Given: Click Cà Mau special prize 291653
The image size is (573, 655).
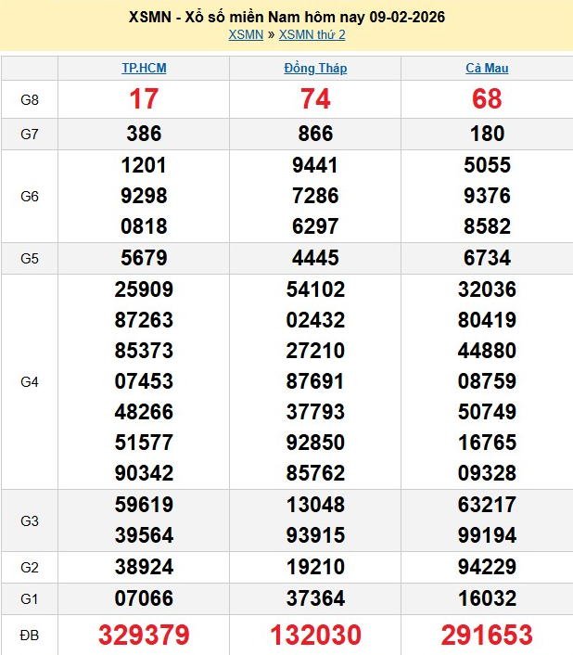Looking at the screenshot, I should point(487,635).
